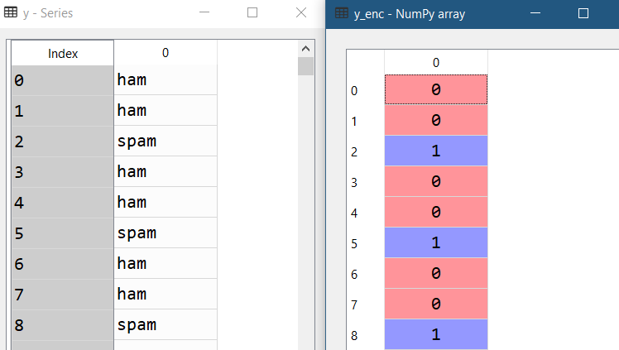This screenshot has width=619, height=350.
Task: Click index cell 8 in y Series
Action: pos(63,325)
